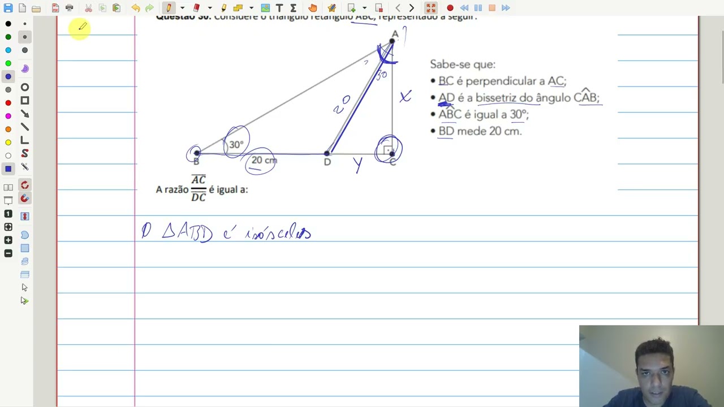Pick the orange color swatch
This screenshot has width=724, height=407.
click(x=8, y=129)
